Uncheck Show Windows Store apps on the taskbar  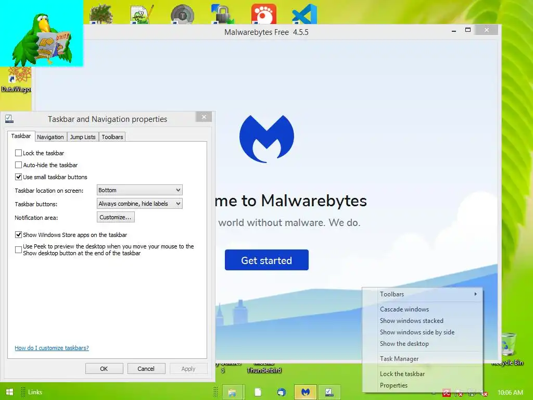click(18, 235)
